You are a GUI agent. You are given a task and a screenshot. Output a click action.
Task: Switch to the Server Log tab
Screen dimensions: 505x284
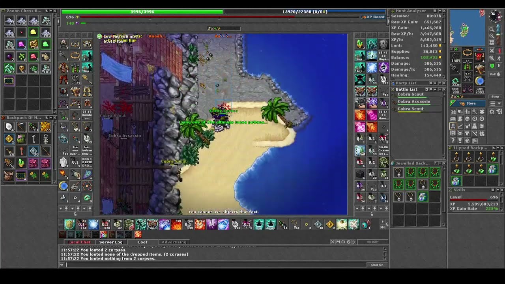(x=110, y=242)
